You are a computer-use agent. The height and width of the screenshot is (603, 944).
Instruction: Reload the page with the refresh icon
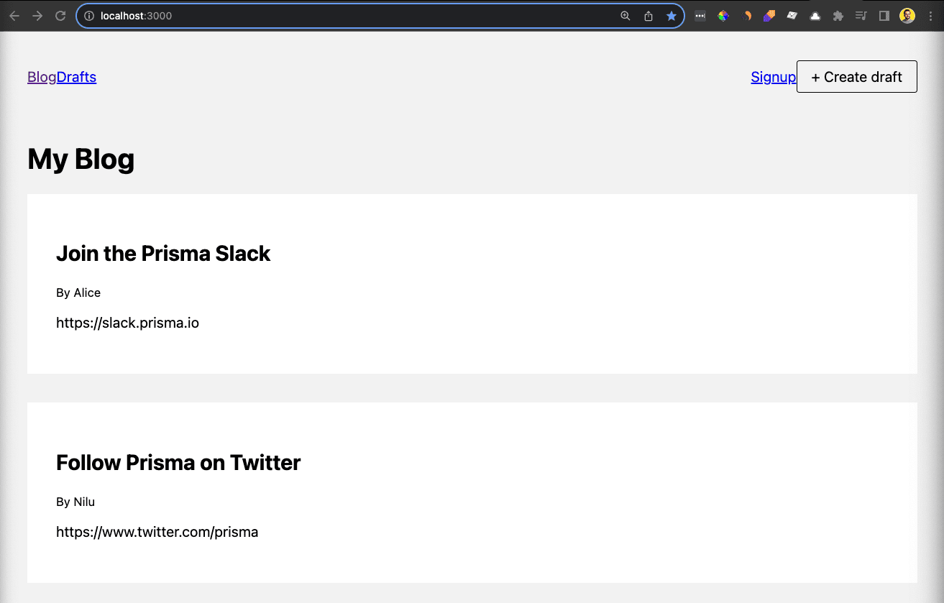click(x=60, y=16)
